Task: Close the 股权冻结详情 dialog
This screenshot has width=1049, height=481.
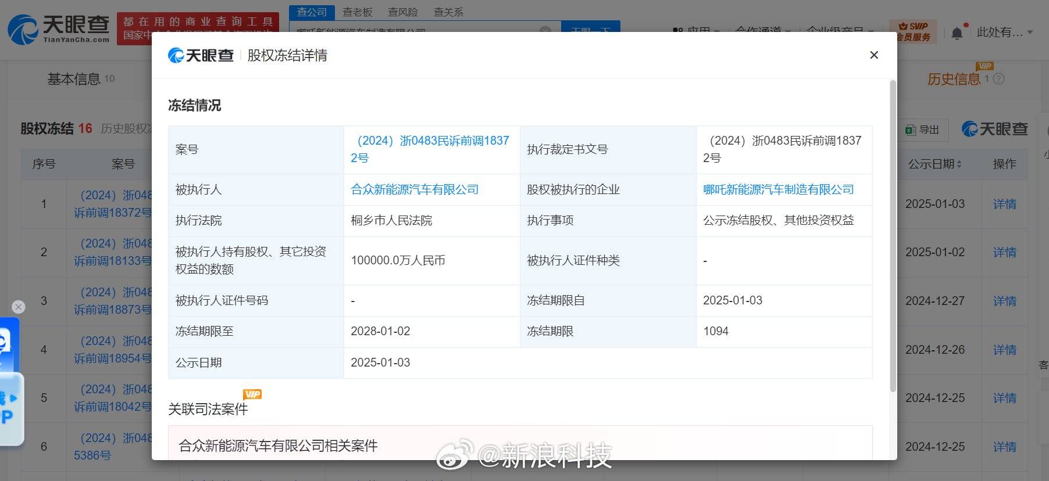Action: tap(873, 55)
